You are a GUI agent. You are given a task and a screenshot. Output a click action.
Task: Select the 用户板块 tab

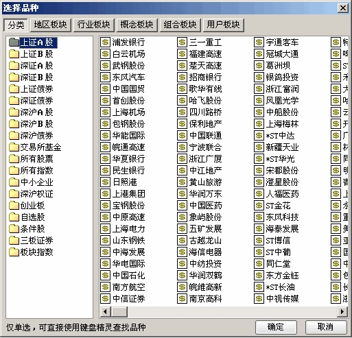[223, 25]
